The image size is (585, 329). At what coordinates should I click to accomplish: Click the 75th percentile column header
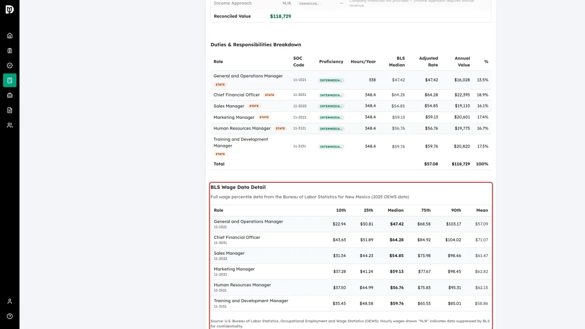click(x=426, y=210)
